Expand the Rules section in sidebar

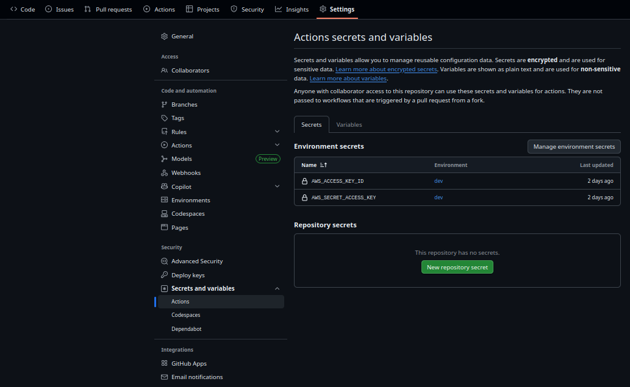pos(277,132)
